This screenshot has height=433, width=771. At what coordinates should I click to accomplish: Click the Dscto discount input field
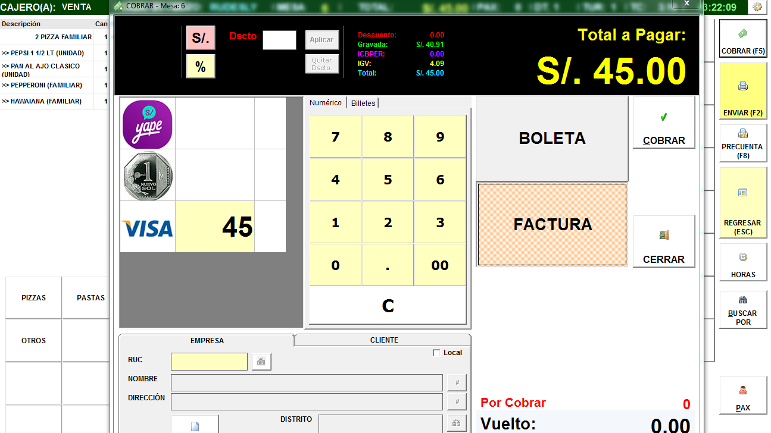pos(279,40)
